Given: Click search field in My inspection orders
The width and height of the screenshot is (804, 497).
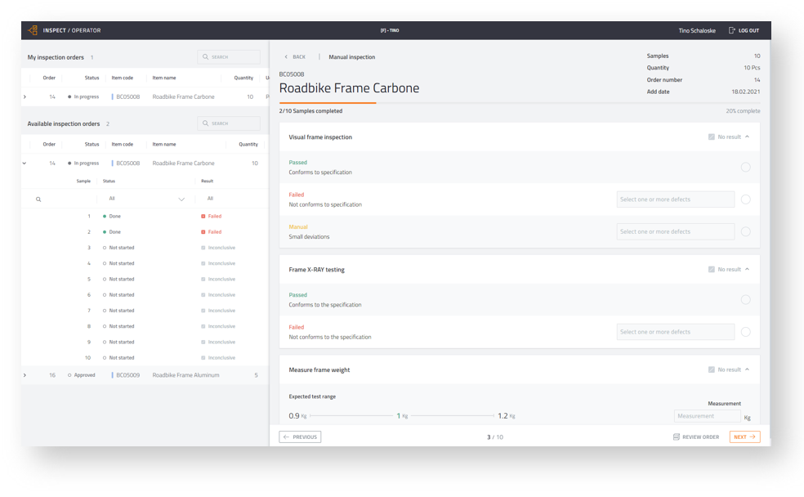Looking at the screenshot, I should [229, 57].
